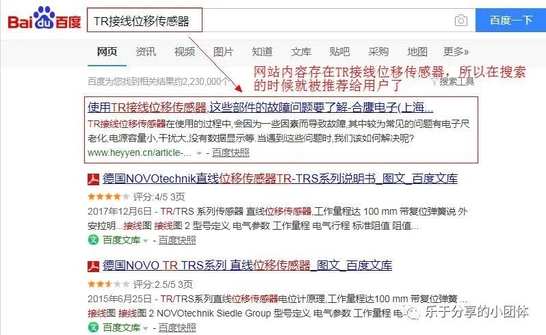The image size is (546, 335).
Task: Open 德国NOVOtechnik直线位移传感器TR-TRS系列说明书 link
Action: (x=280, y=179)
